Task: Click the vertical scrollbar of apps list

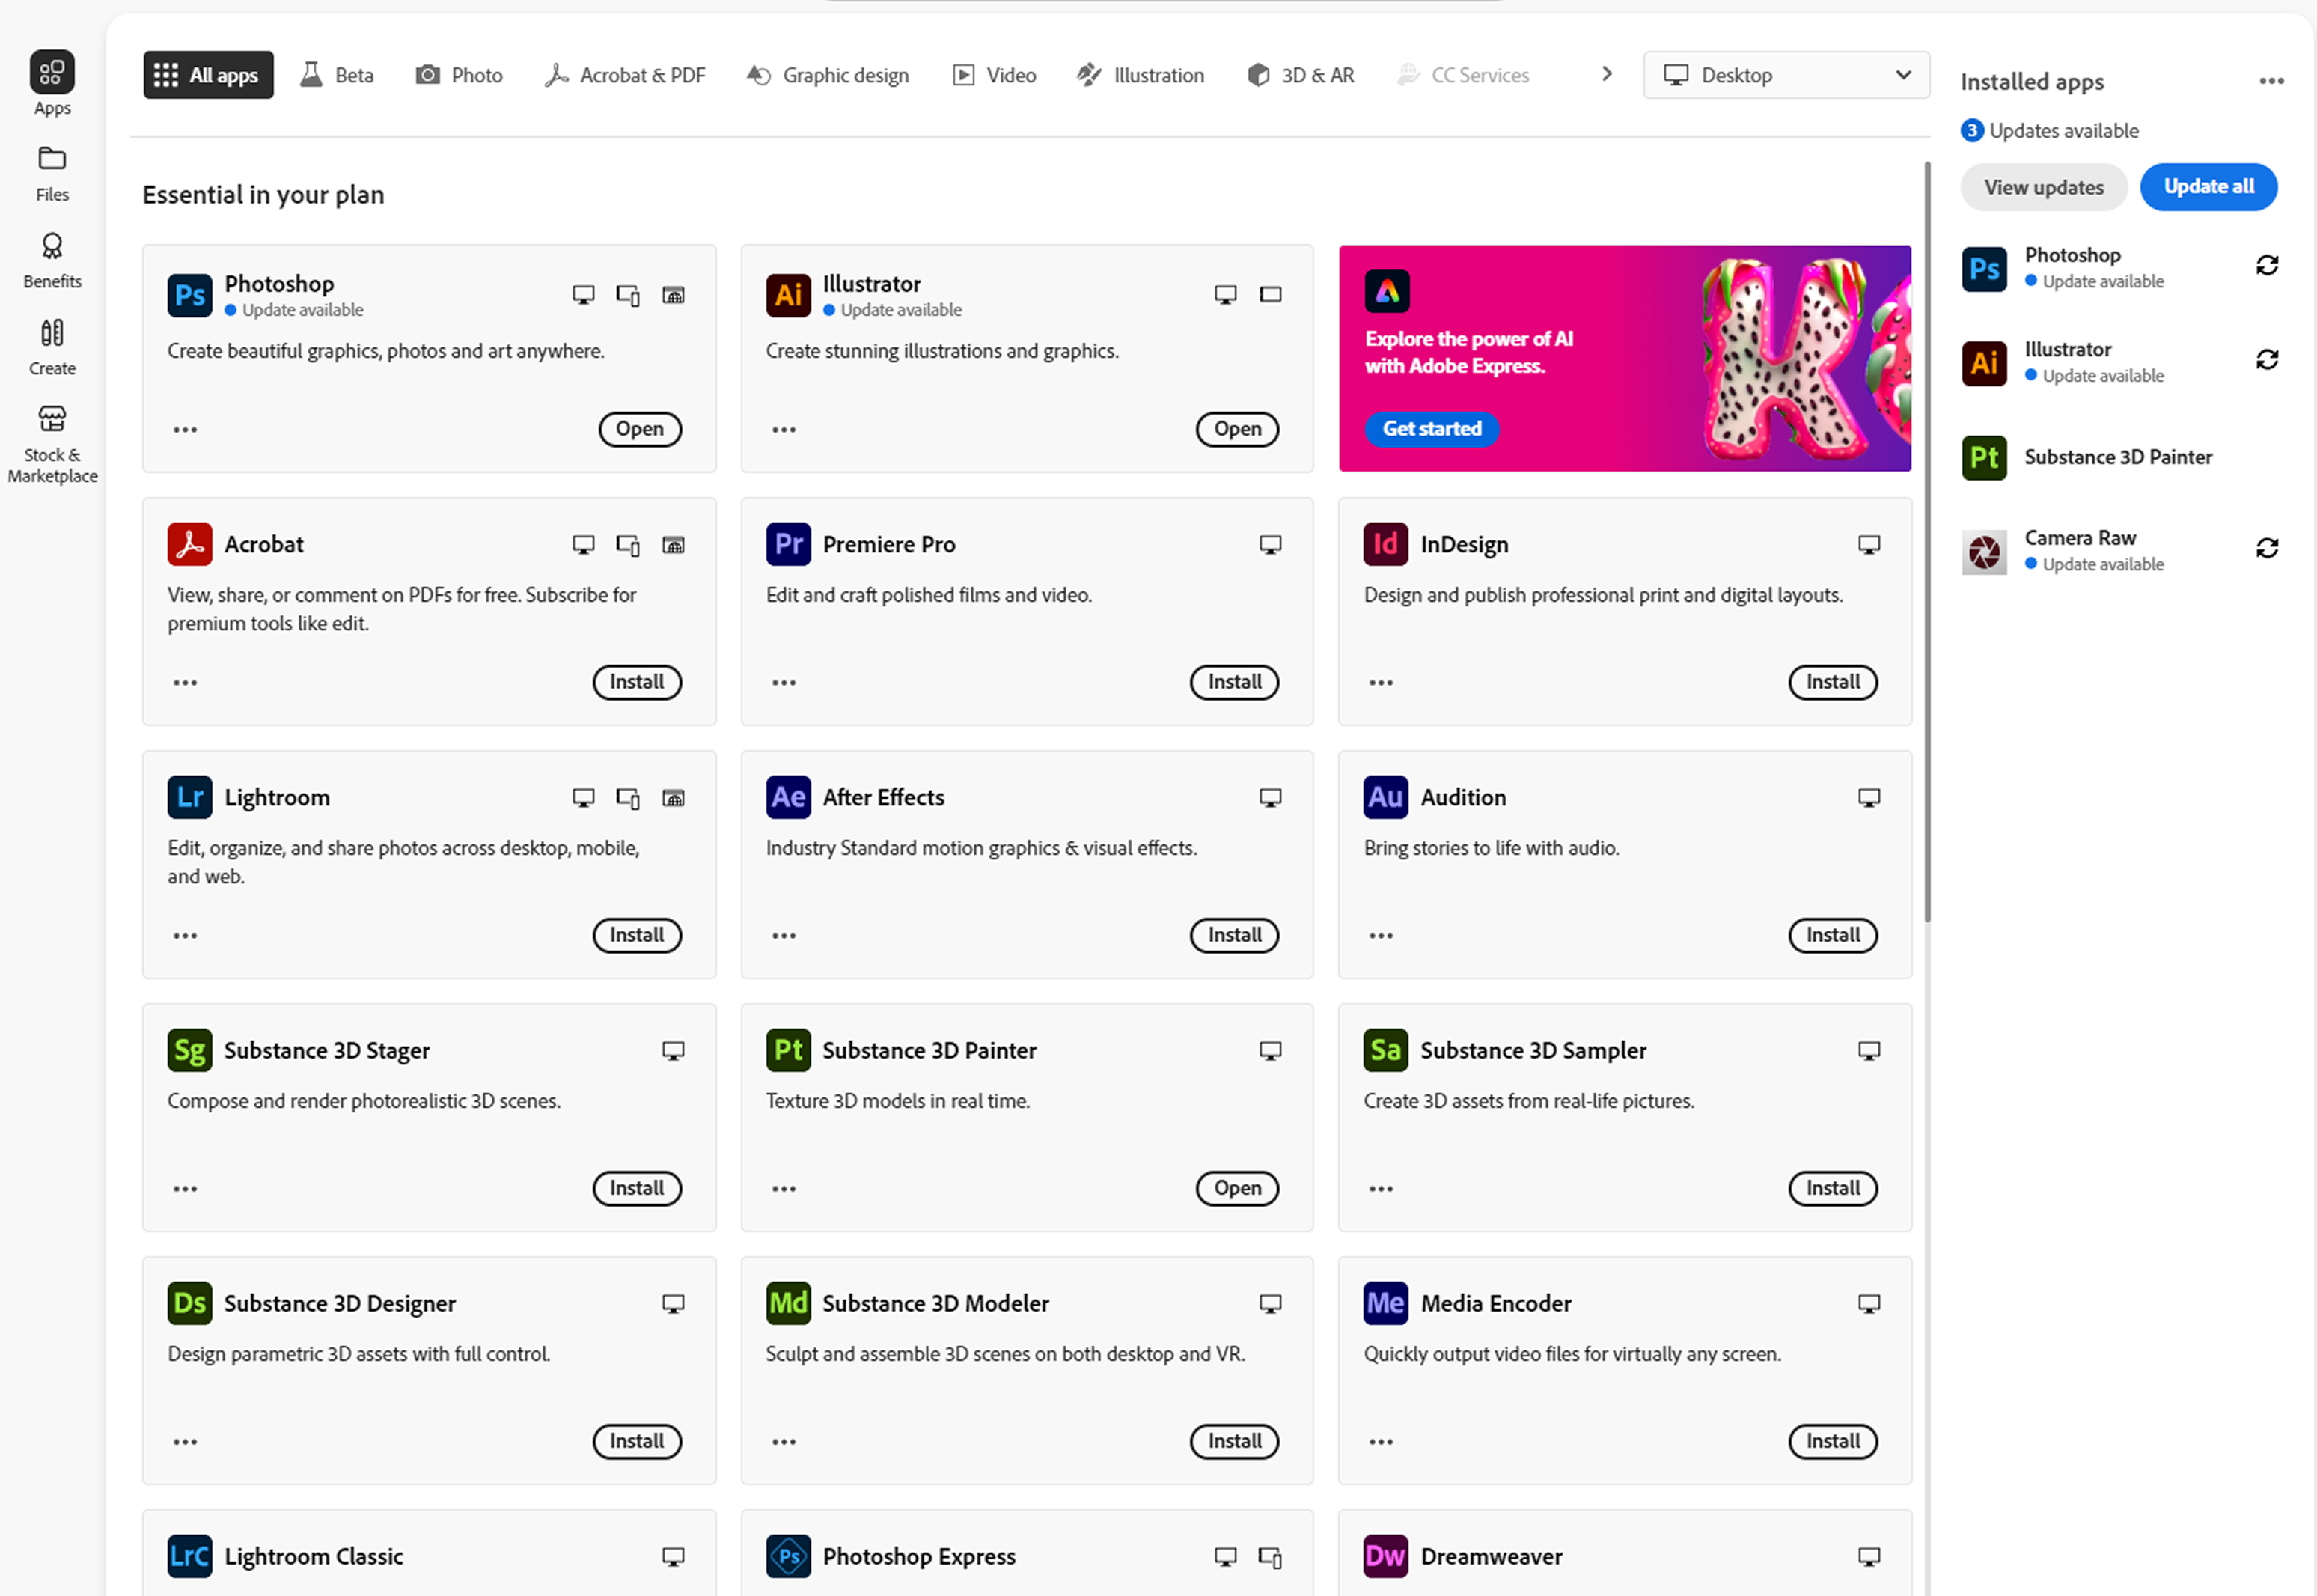Action: [x=1926, y=540]
